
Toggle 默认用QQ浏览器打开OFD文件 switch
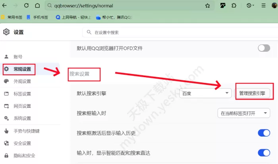pos(264,48)
